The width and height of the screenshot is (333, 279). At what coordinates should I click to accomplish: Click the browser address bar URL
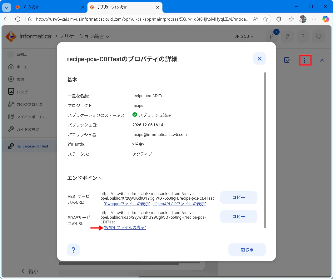pos(142,19)
